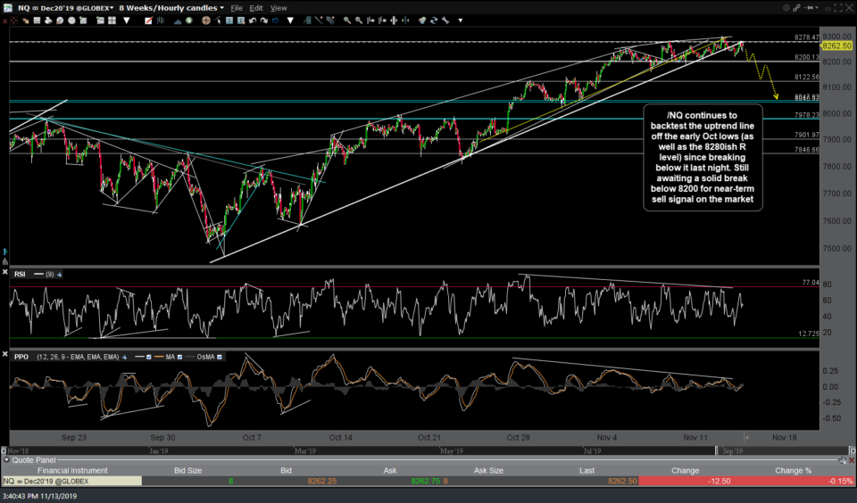The image size is (857, 503).
Task: Redo the last chart action
Action: pyautogui.click(x=264, y=21)
